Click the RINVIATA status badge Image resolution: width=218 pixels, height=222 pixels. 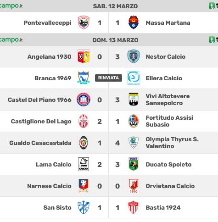[x=108, y=78]
